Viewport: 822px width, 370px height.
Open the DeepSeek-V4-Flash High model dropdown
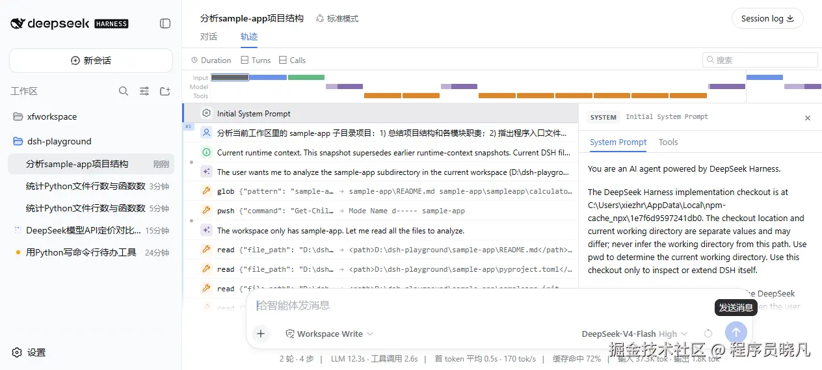[635, 334]
